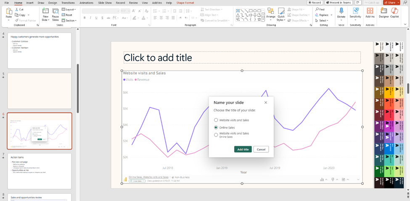The image size is (410, 201).
Task: Open the Animations tab
Action: click(x=86, y=3)
